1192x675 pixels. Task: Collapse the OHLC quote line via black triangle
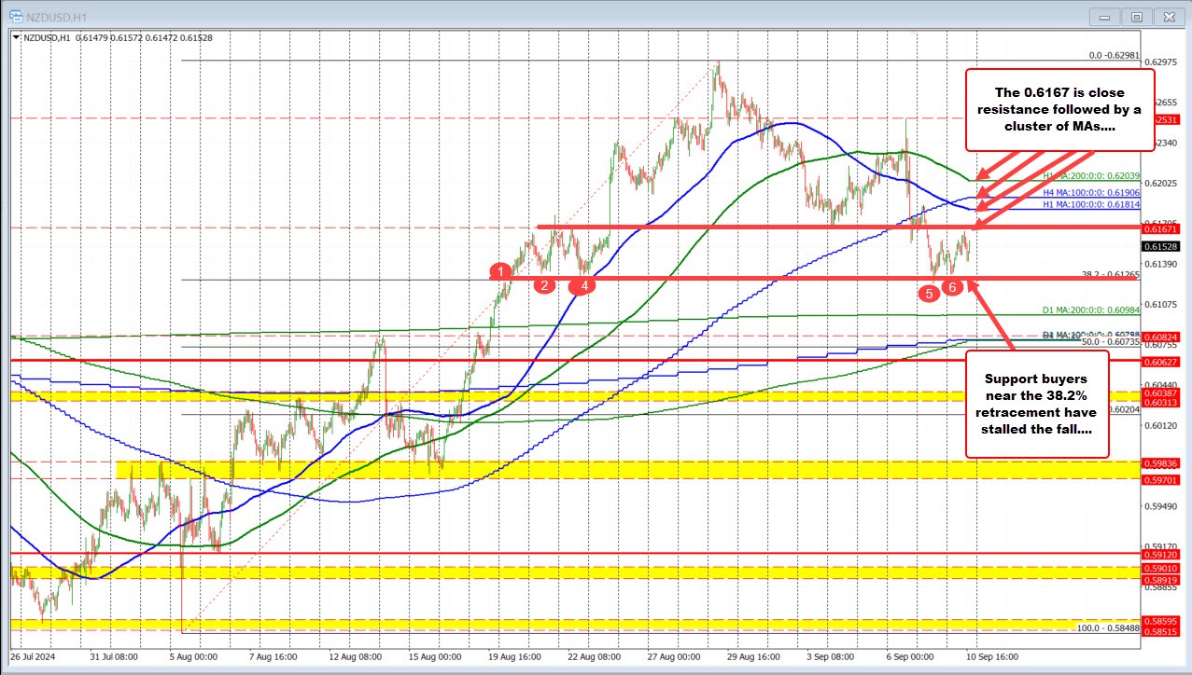[x=16, y=38]
